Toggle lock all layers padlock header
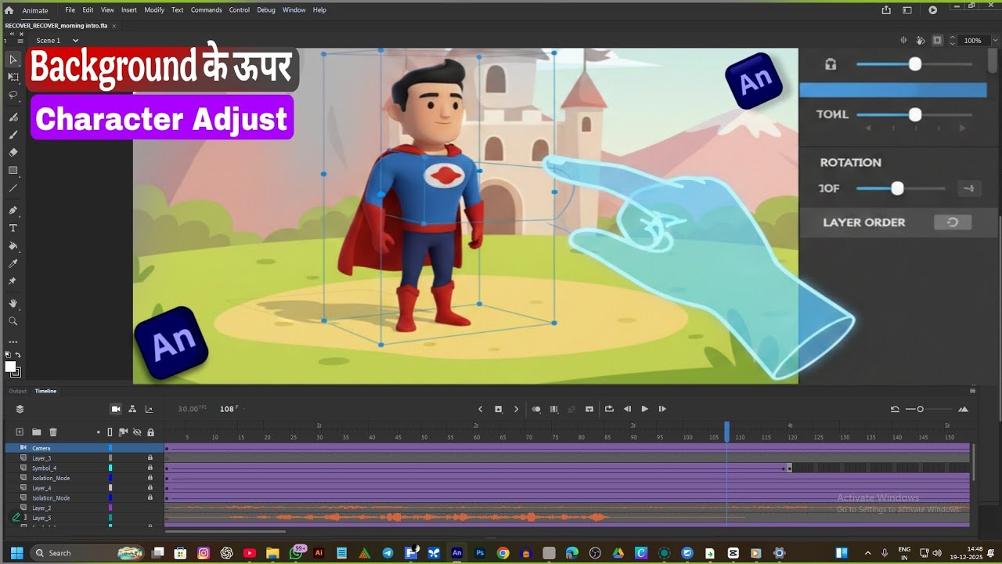Viewport: 1002px width, 564px height. coord(150,432)
